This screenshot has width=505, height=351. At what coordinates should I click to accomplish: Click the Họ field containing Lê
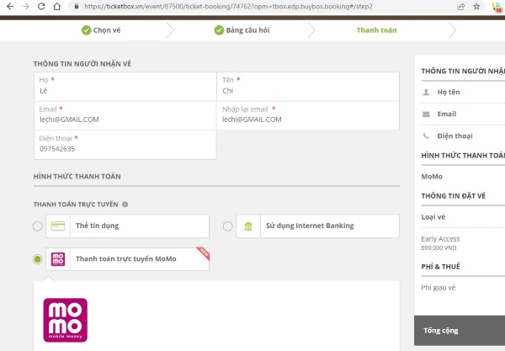(125, 89)
